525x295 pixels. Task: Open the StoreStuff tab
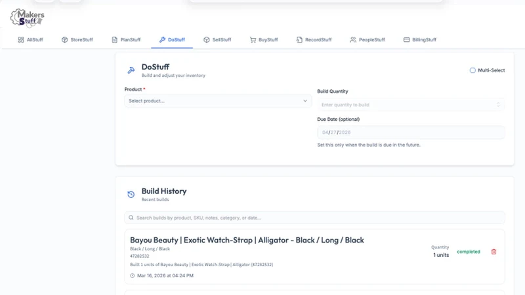click(x=77, y=40)
